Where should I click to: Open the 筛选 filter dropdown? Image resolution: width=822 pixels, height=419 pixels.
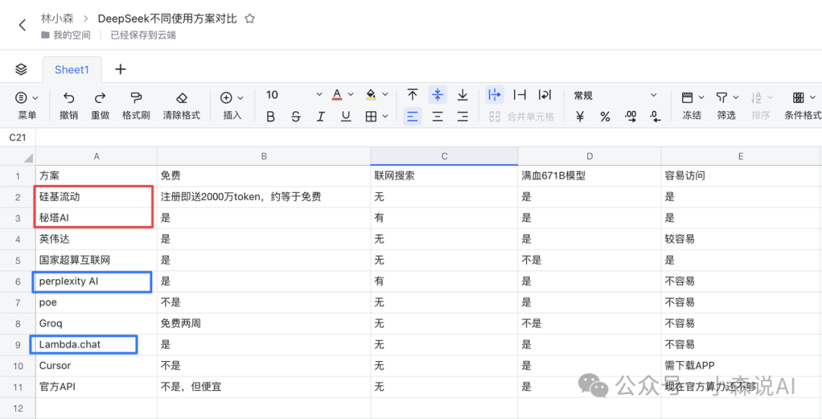(x=727, y=105)
